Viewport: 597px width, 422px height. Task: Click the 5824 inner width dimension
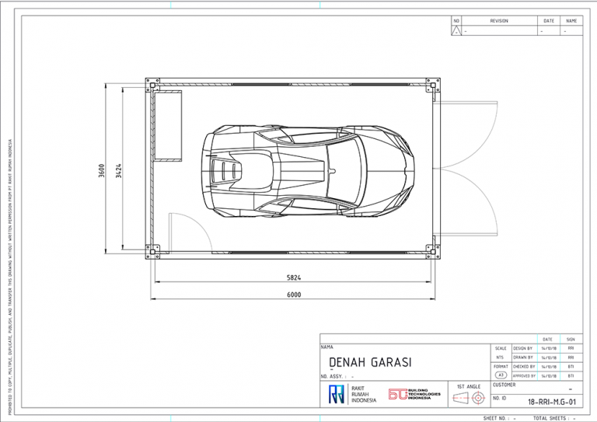point(293,277)
